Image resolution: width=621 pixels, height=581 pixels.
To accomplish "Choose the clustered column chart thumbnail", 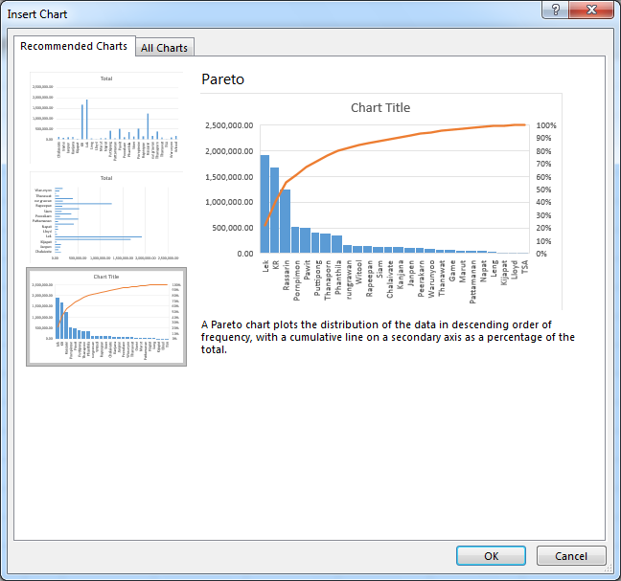I will pyautogui.click(x=106, y=118).
